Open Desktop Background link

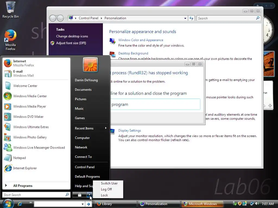[133, 53]
